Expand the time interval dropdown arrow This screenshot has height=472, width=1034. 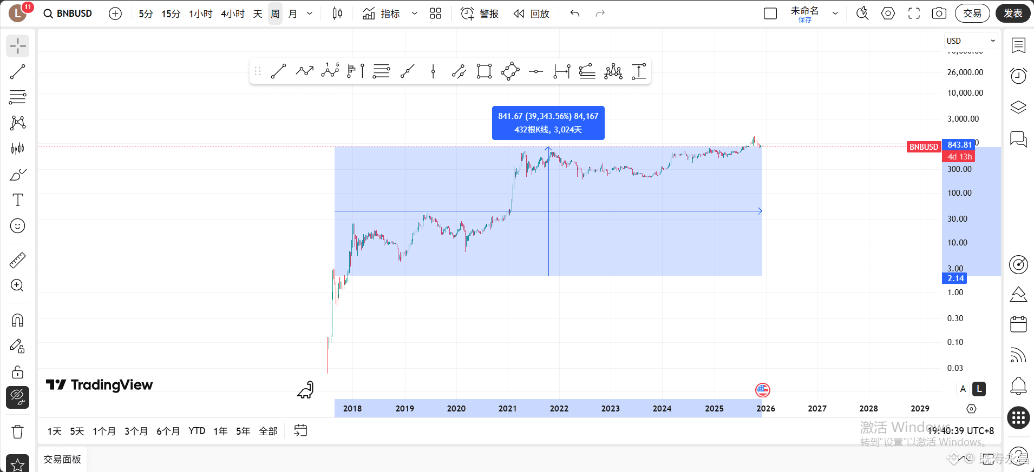tap(310, 14)
